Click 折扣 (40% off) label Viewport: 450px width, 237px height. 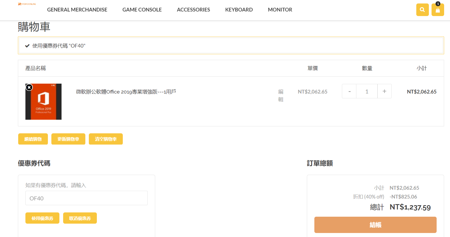click(368, 197)
